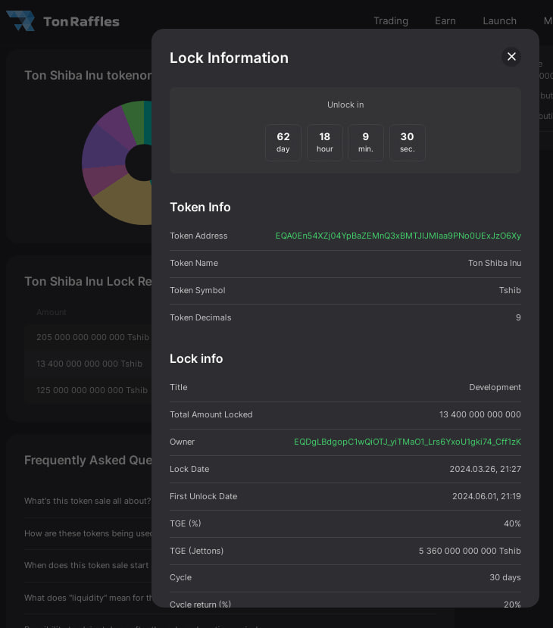Click the 'Lock Information' heading
This screenshot has width=553, height=628.
229,58
